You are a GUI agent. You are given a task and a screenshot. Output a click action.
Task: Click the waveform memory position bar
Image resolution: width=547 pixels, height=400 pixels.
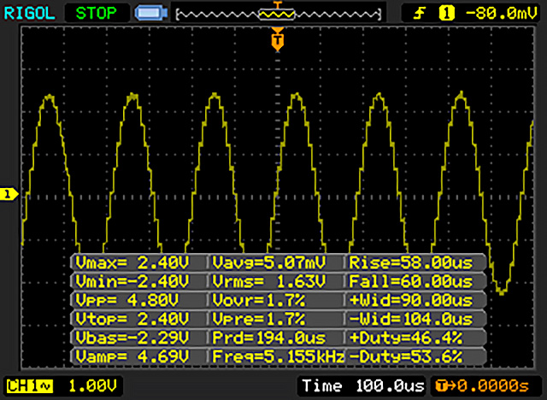pyautogui.click(x=275, y=14)
